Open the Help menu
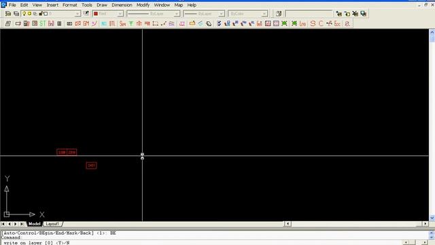Viewport: 435px width, 245px height. tap(192, 5)
